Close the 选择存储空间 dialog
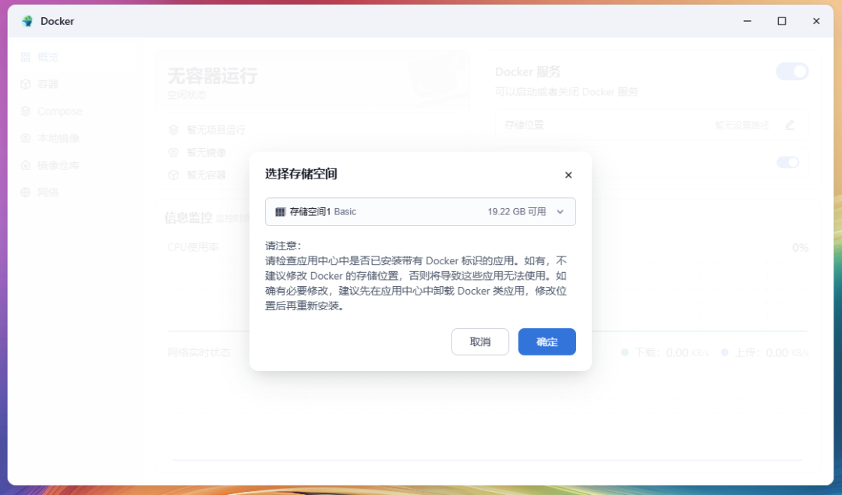 point(568,175)
